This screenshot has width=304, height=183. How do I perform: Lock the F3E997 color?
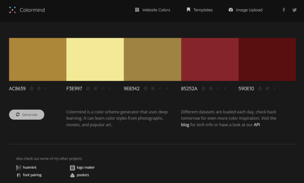point(88,89)
